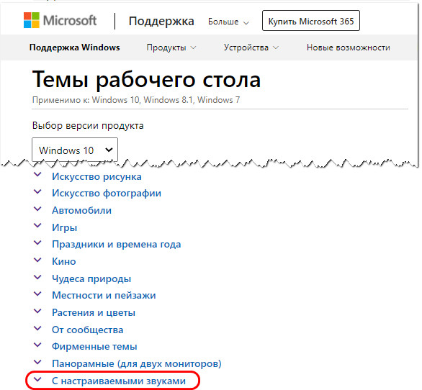This screenshot has height=390, width=422.
Task: Click Праздники и времена года link
Action: click(116, 245)
